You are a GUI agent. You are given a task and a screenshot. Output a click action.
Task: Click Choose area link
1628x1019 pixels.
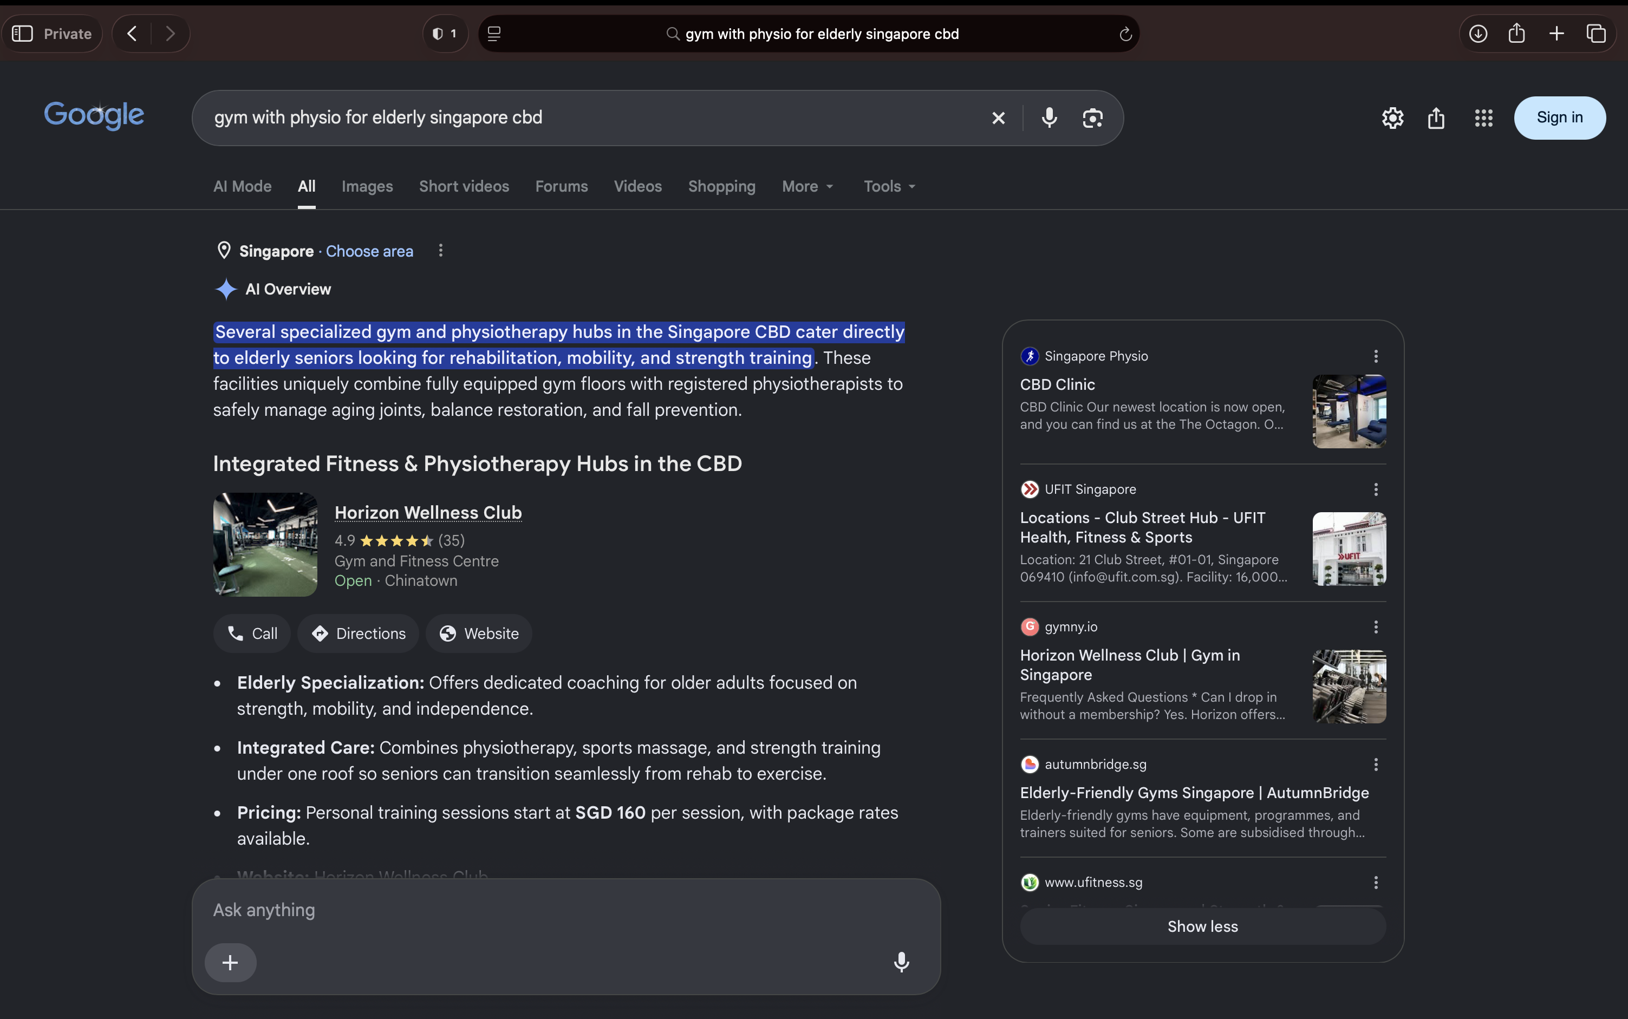[369, 251]
